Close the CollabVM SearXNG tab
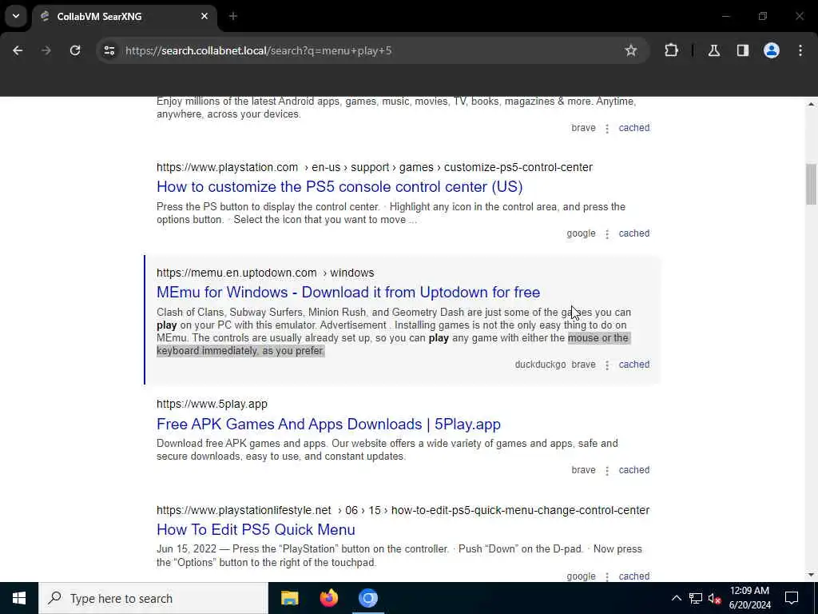The image size is (818, 614). [x=204, y=16]
